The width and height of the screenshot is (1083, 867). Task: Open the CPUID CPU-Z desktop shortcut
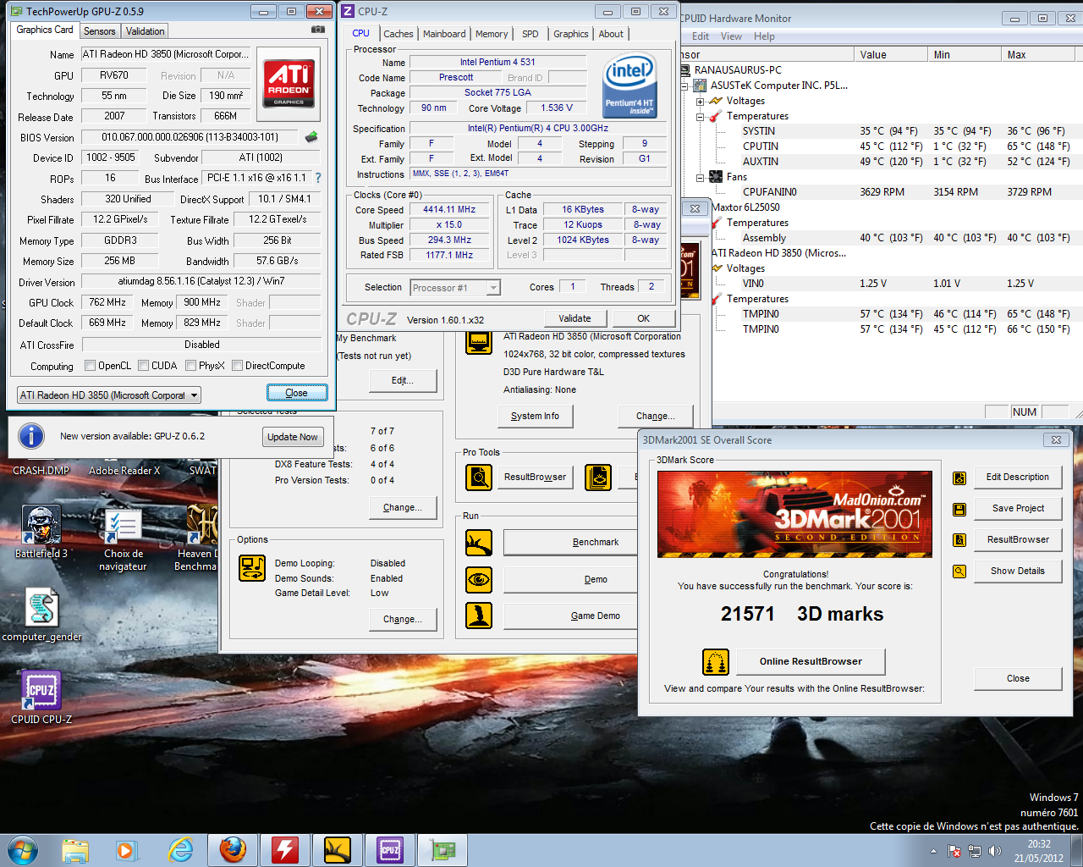point(41,699)
